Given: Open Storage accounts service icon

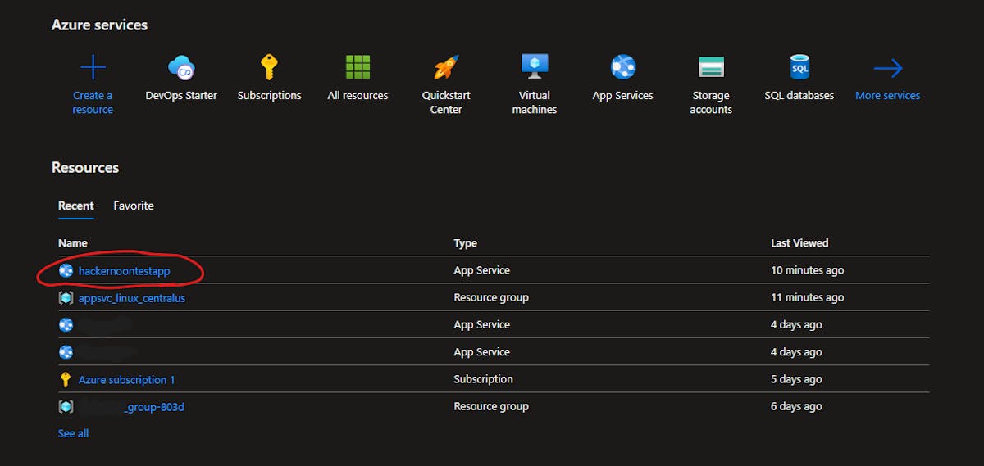Looking at the screenshot, I should coord(711,67).
